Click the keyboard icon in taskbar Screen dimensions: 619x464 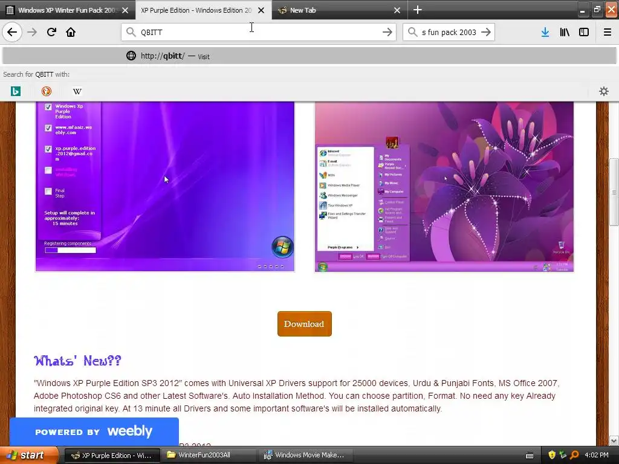530,456
